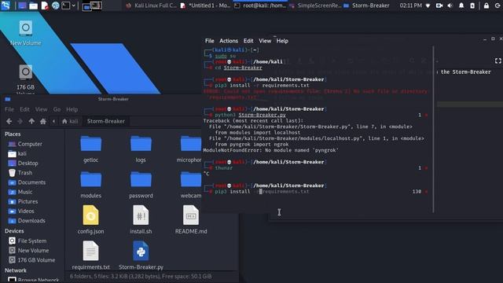Select 176 GB Volume in sidebar
503x283 pixels.
point(36,260)
